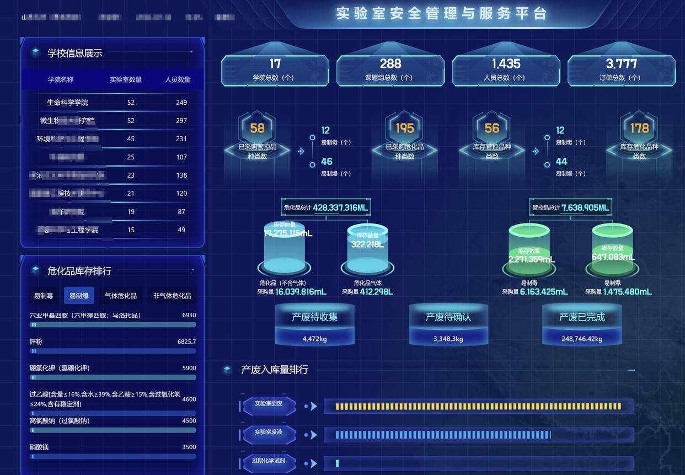Image resolution: width=685 pixels, height=475 pixels.
Task: Click the 实验室安全管理与服务平台 page title
Action: coord(442,14)
